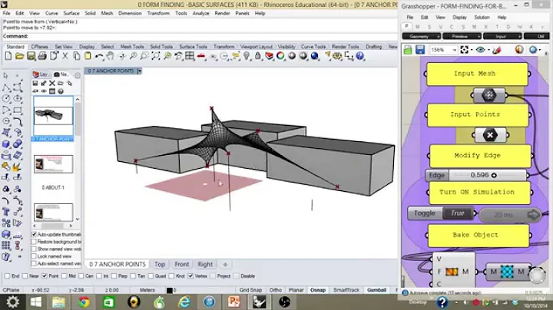Click the Grasshopper preview eye icon
This screenshot has height=310, width=553.
[x=480, y=50]
